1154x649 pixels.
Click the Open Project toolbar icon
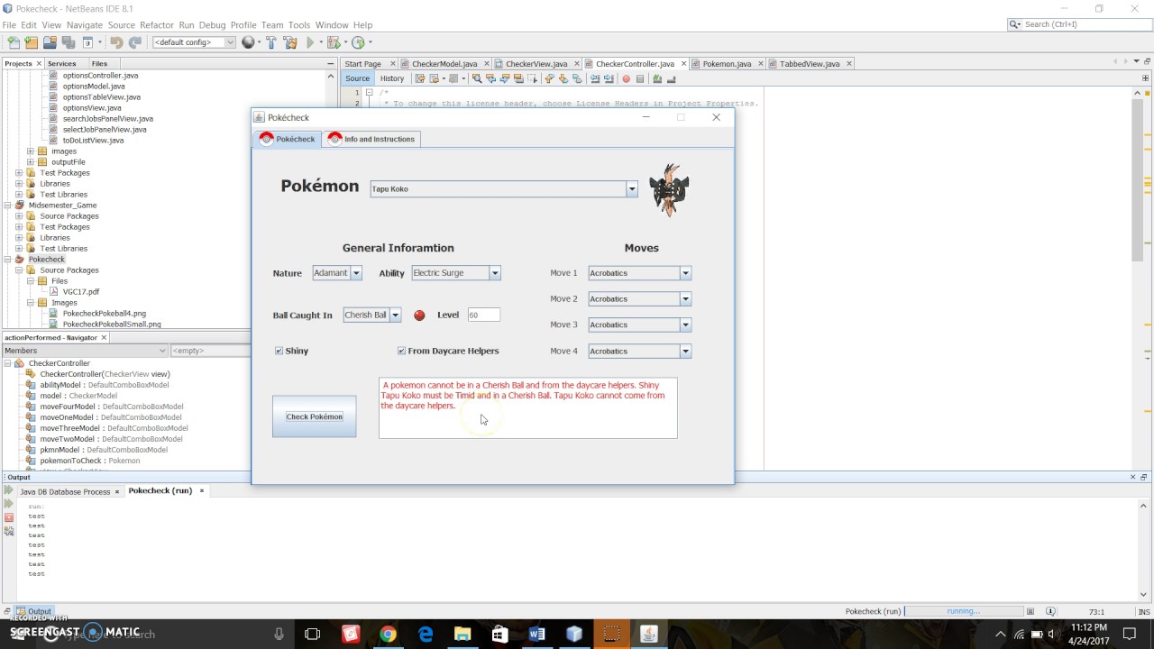coord(50,42)
